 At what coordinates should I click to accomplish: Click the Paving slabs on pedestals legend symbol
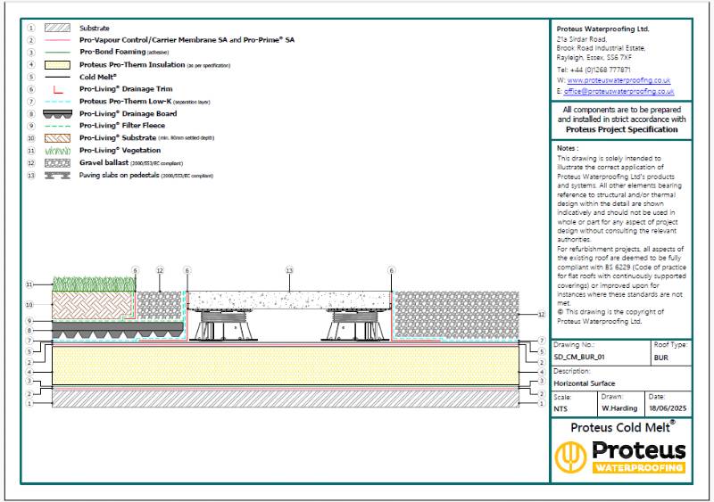(x=57, y=176)
